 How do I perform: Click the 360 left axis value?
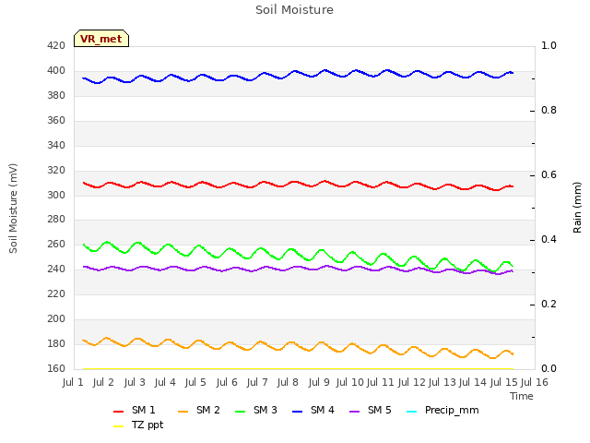click(56, 120)
